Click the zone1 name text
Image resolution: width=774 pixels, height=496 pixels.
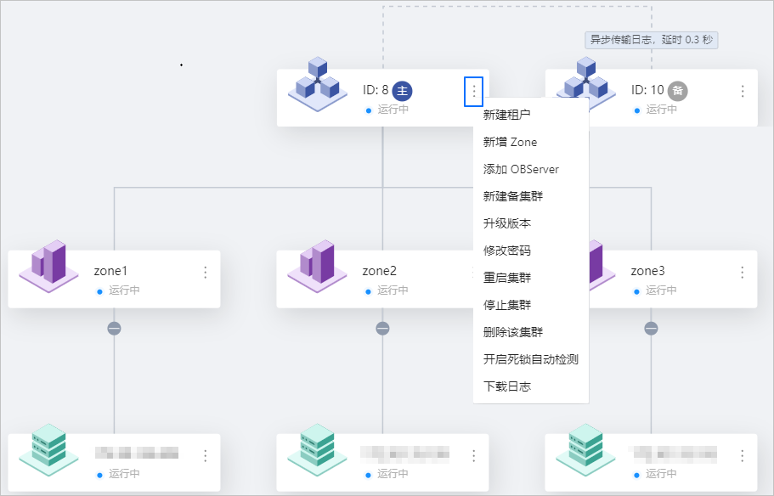110,271
